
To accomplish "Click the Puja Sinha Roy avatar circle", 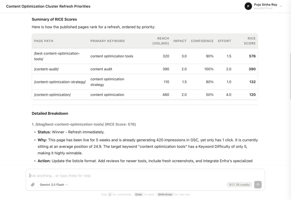I will pyautogui.click(x=248, y=6).
